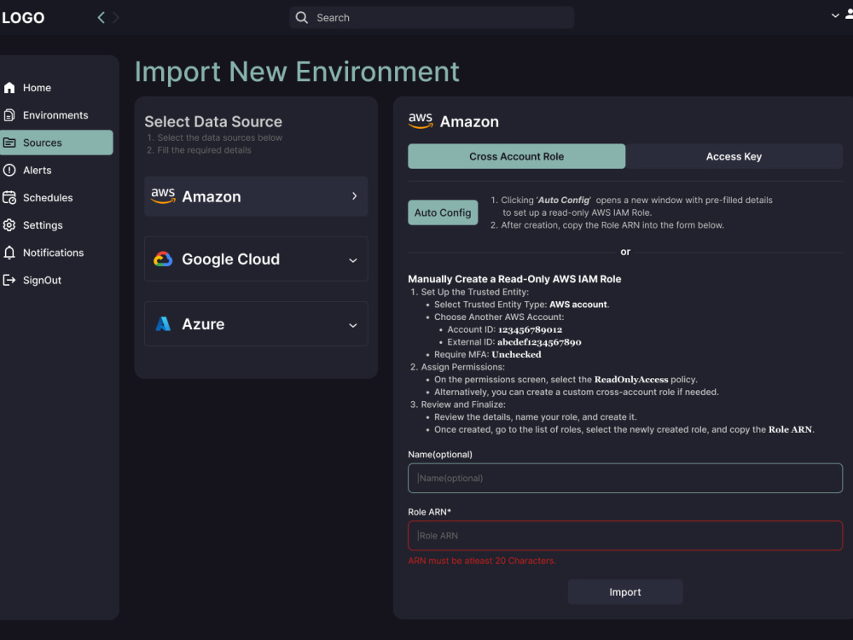Click the Auto Config button
This screenshot has width=853, height=640.
pyautogui.click(x=443, y=212)
